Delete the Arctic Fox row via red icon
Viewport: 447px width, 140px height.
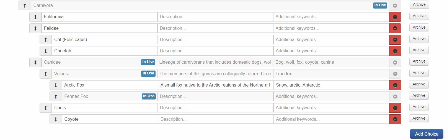click(x=395, y=85)
